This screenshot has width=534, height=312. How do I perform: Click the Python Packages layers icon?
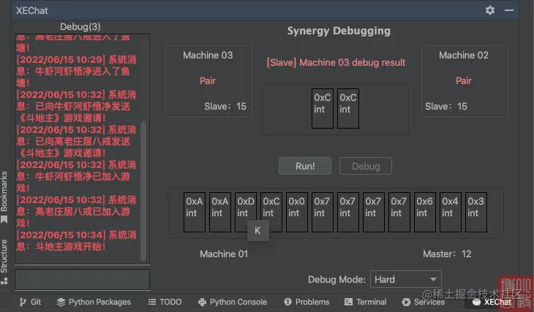pyautogui.click(x=61, y=302)
